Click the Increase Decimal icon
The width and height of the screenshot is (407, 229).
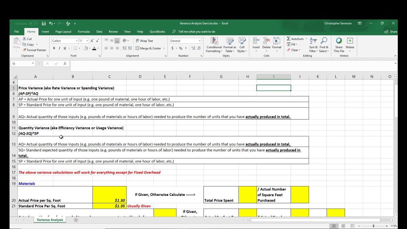coord(193,48)
